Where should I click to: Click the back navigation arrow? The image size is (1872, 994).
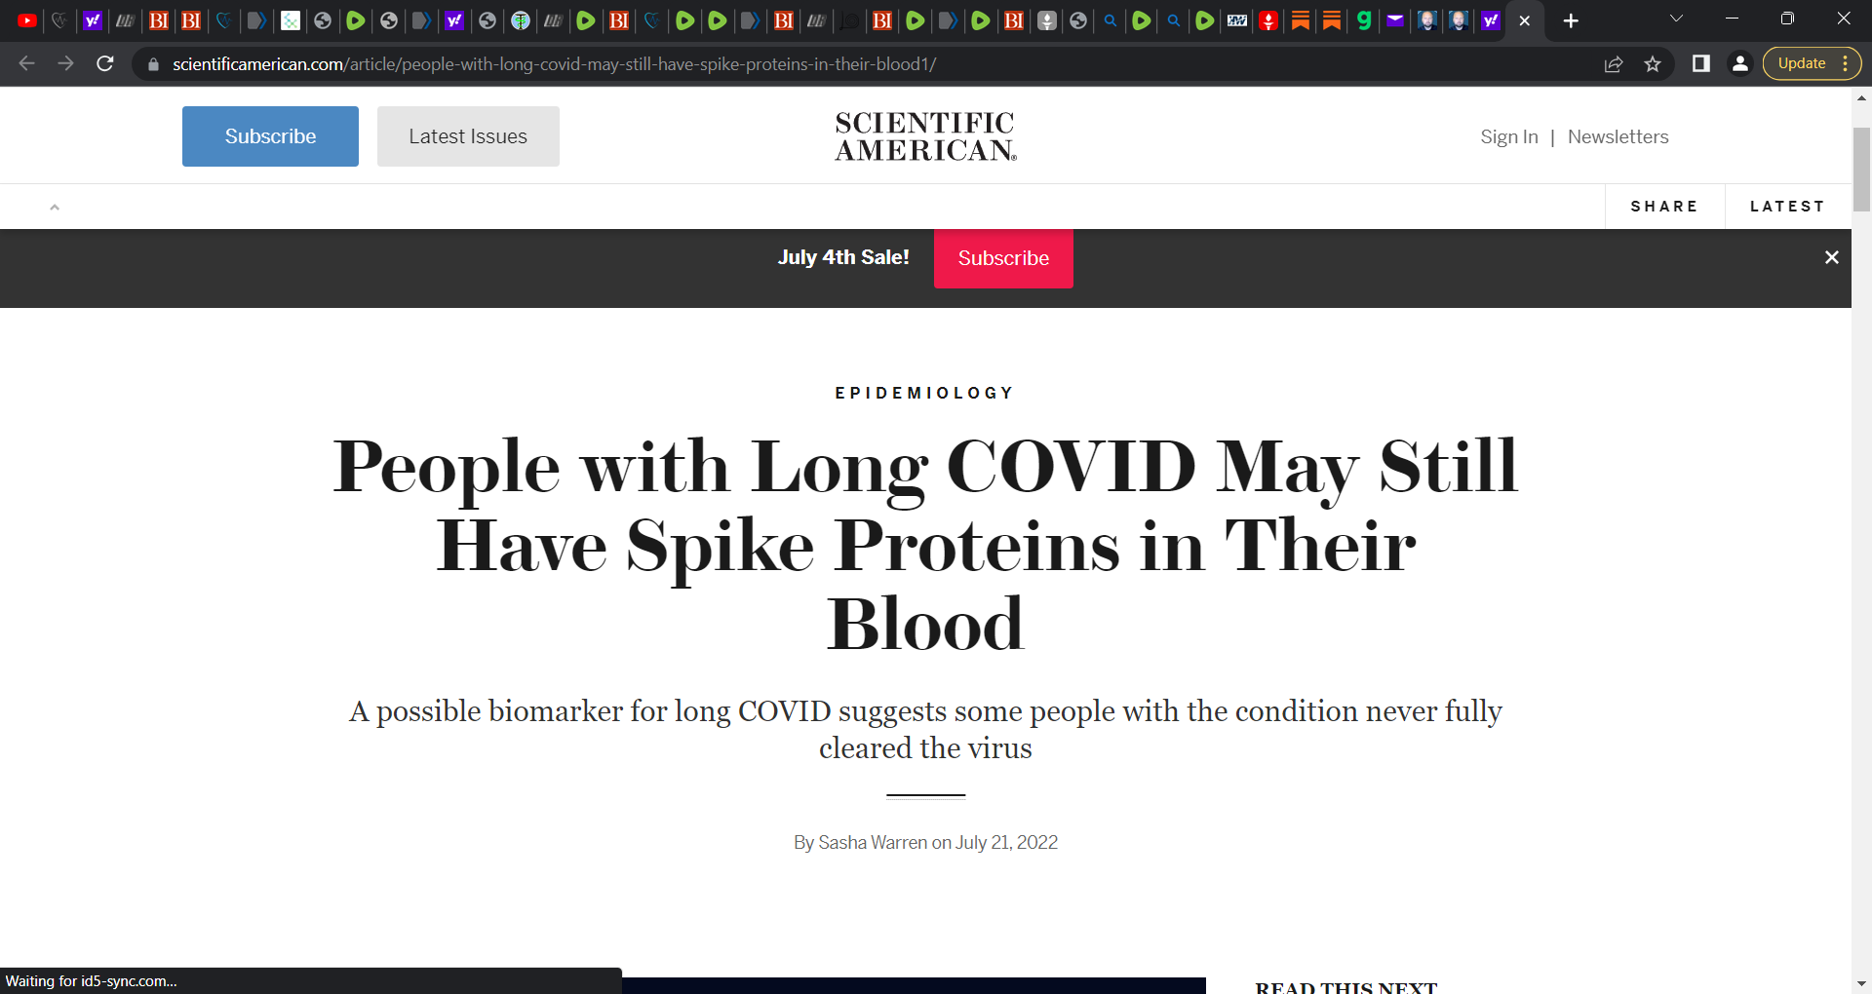(x=25, y=63)
